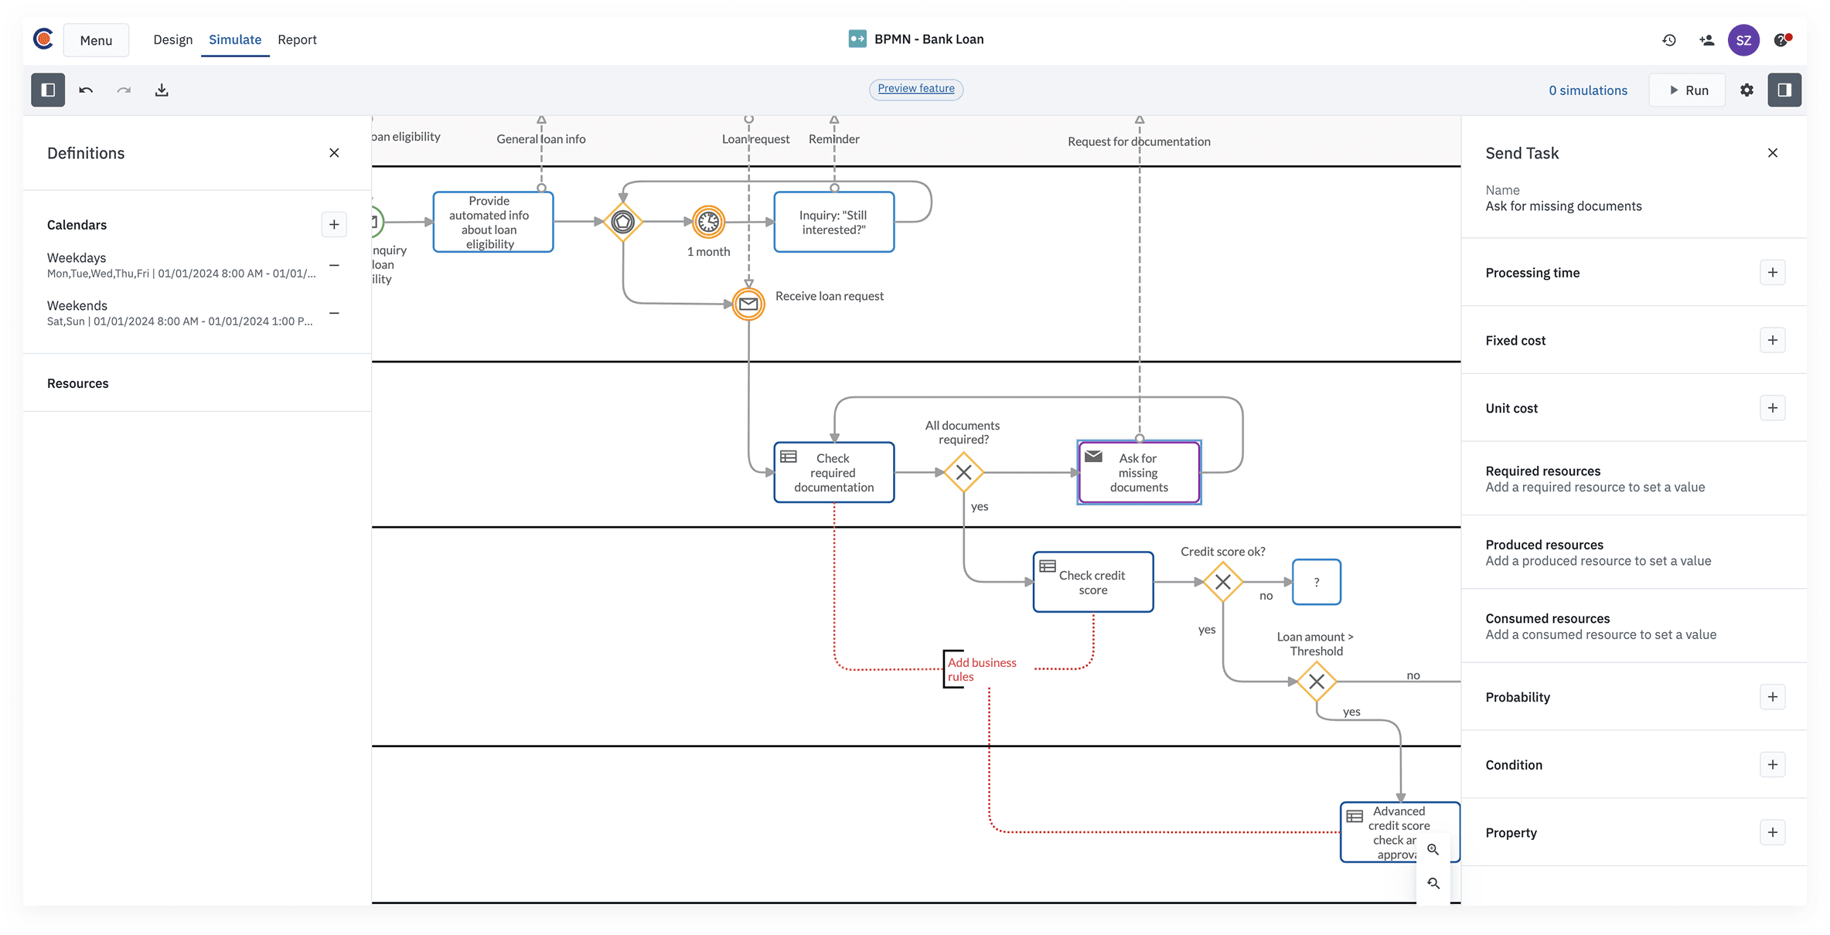The width and height of the screenshot is (1830, 935).
Task: Open simulation settings with the gear icon
Action: tap(1746, 90)
